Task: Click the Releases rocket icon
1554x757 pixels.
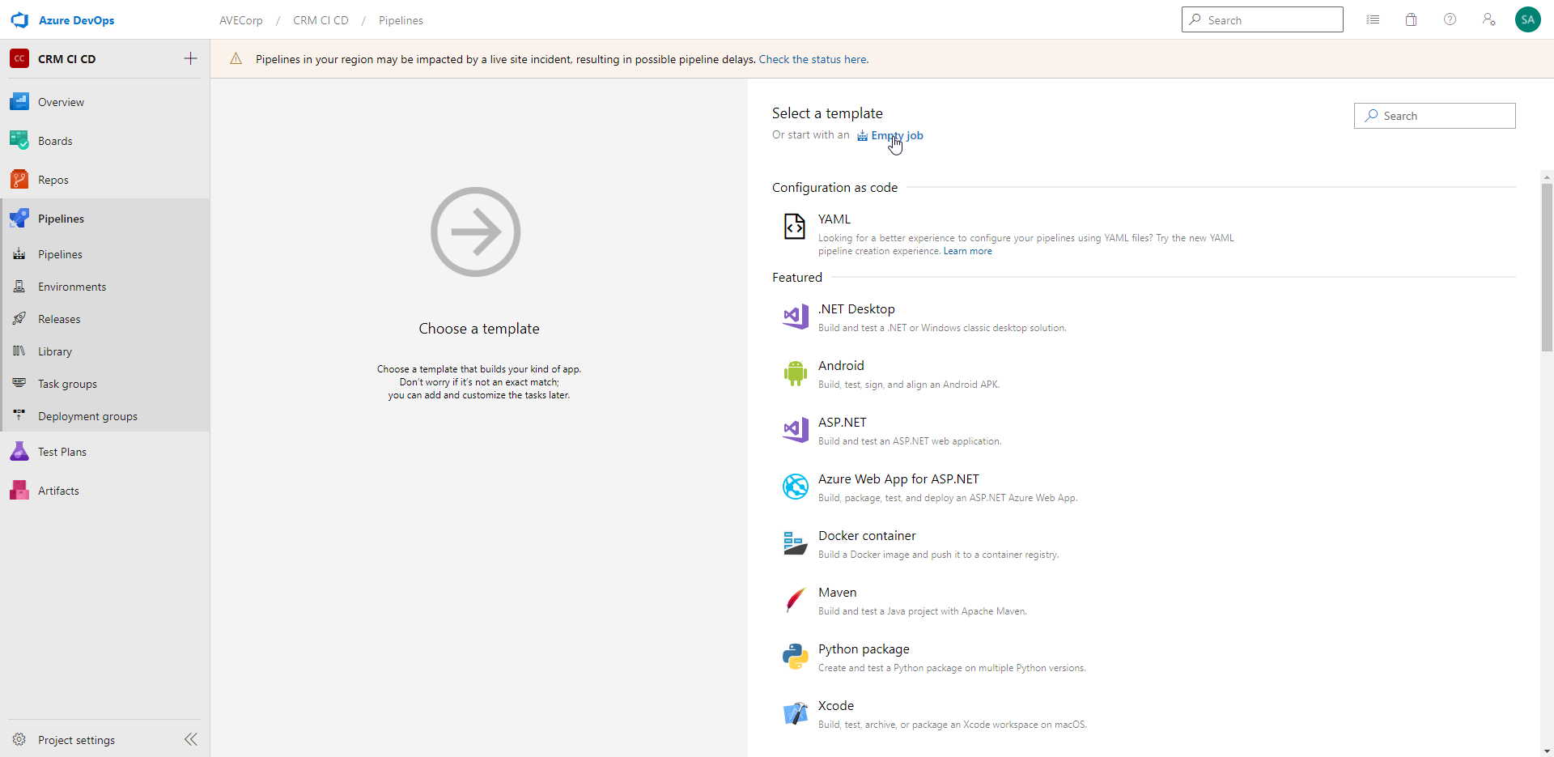Action: click(x=19, y=319)
